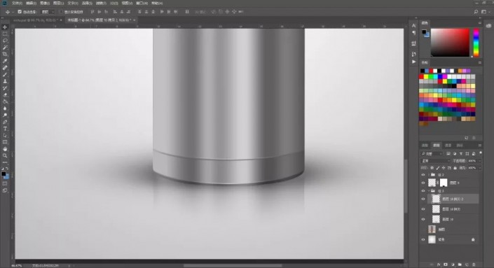Hide the 组 2 group layer
The height and width of the screenshot is (268, 494).
[423, 175]
